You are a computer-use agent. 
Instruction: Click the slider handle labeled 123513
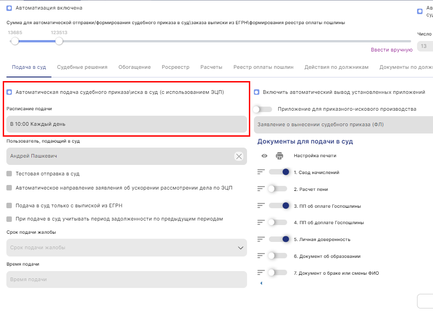[59, 41]
